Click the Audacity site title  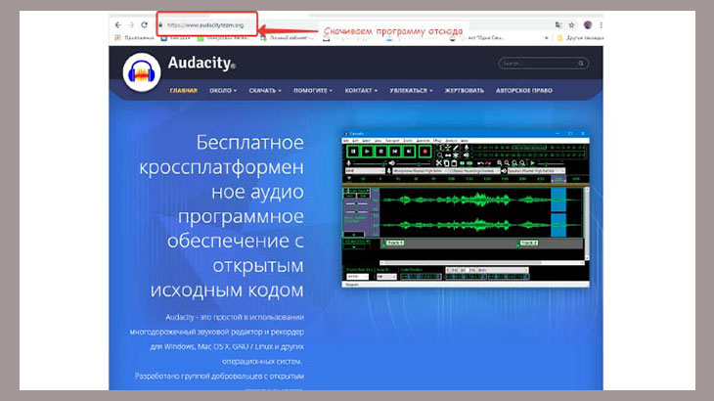click(x=201, y=63)
